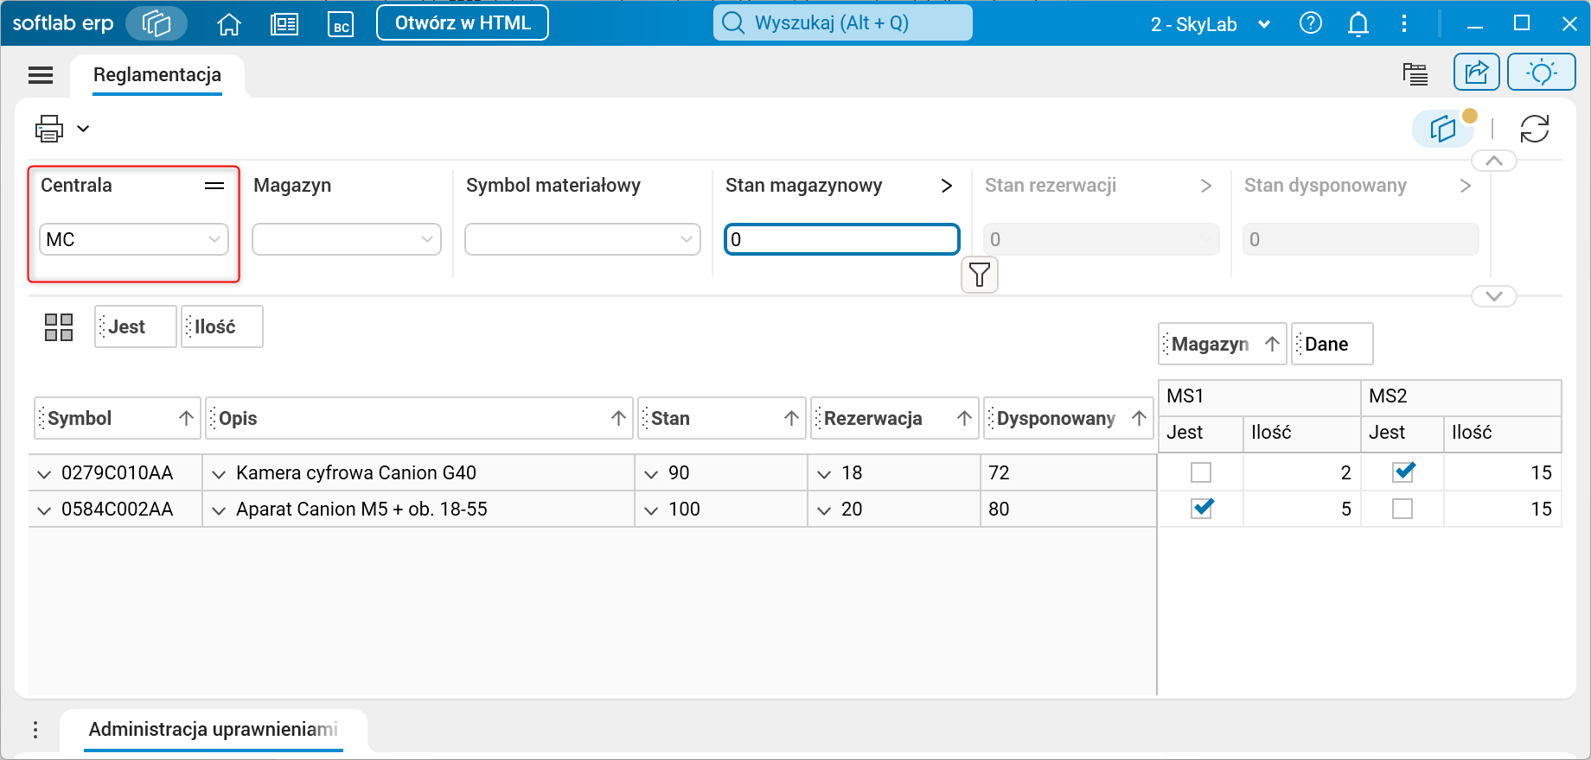Expand the Symbol materiałowy combo box
This screenshot has width=1591, height=760.
click(x=583, y=239)
